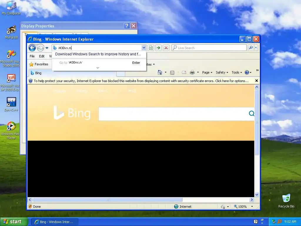Click the system tray help question icon
The height and width of the screenshot is (226, 301).
point(255,222)
